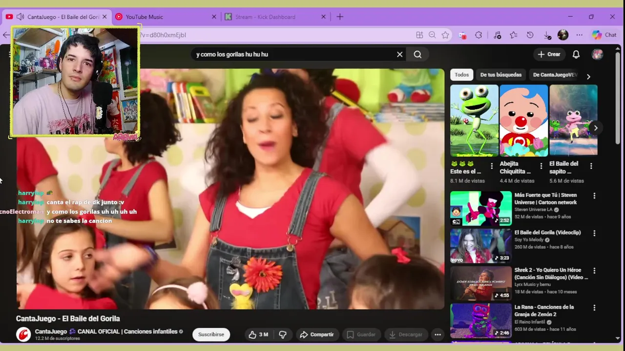Open the Copilot Chat button

click(x=604, y=35)
